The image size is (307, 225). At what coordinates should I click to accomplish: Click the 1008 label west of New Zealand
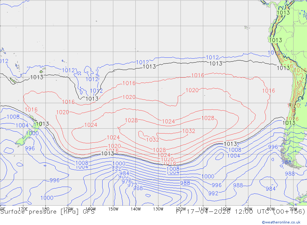[x=13, y=117]
